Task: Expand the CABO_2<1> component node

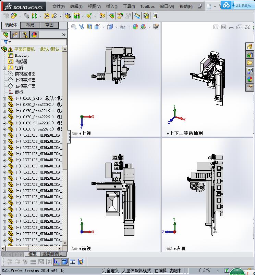Action: point(4,99)
